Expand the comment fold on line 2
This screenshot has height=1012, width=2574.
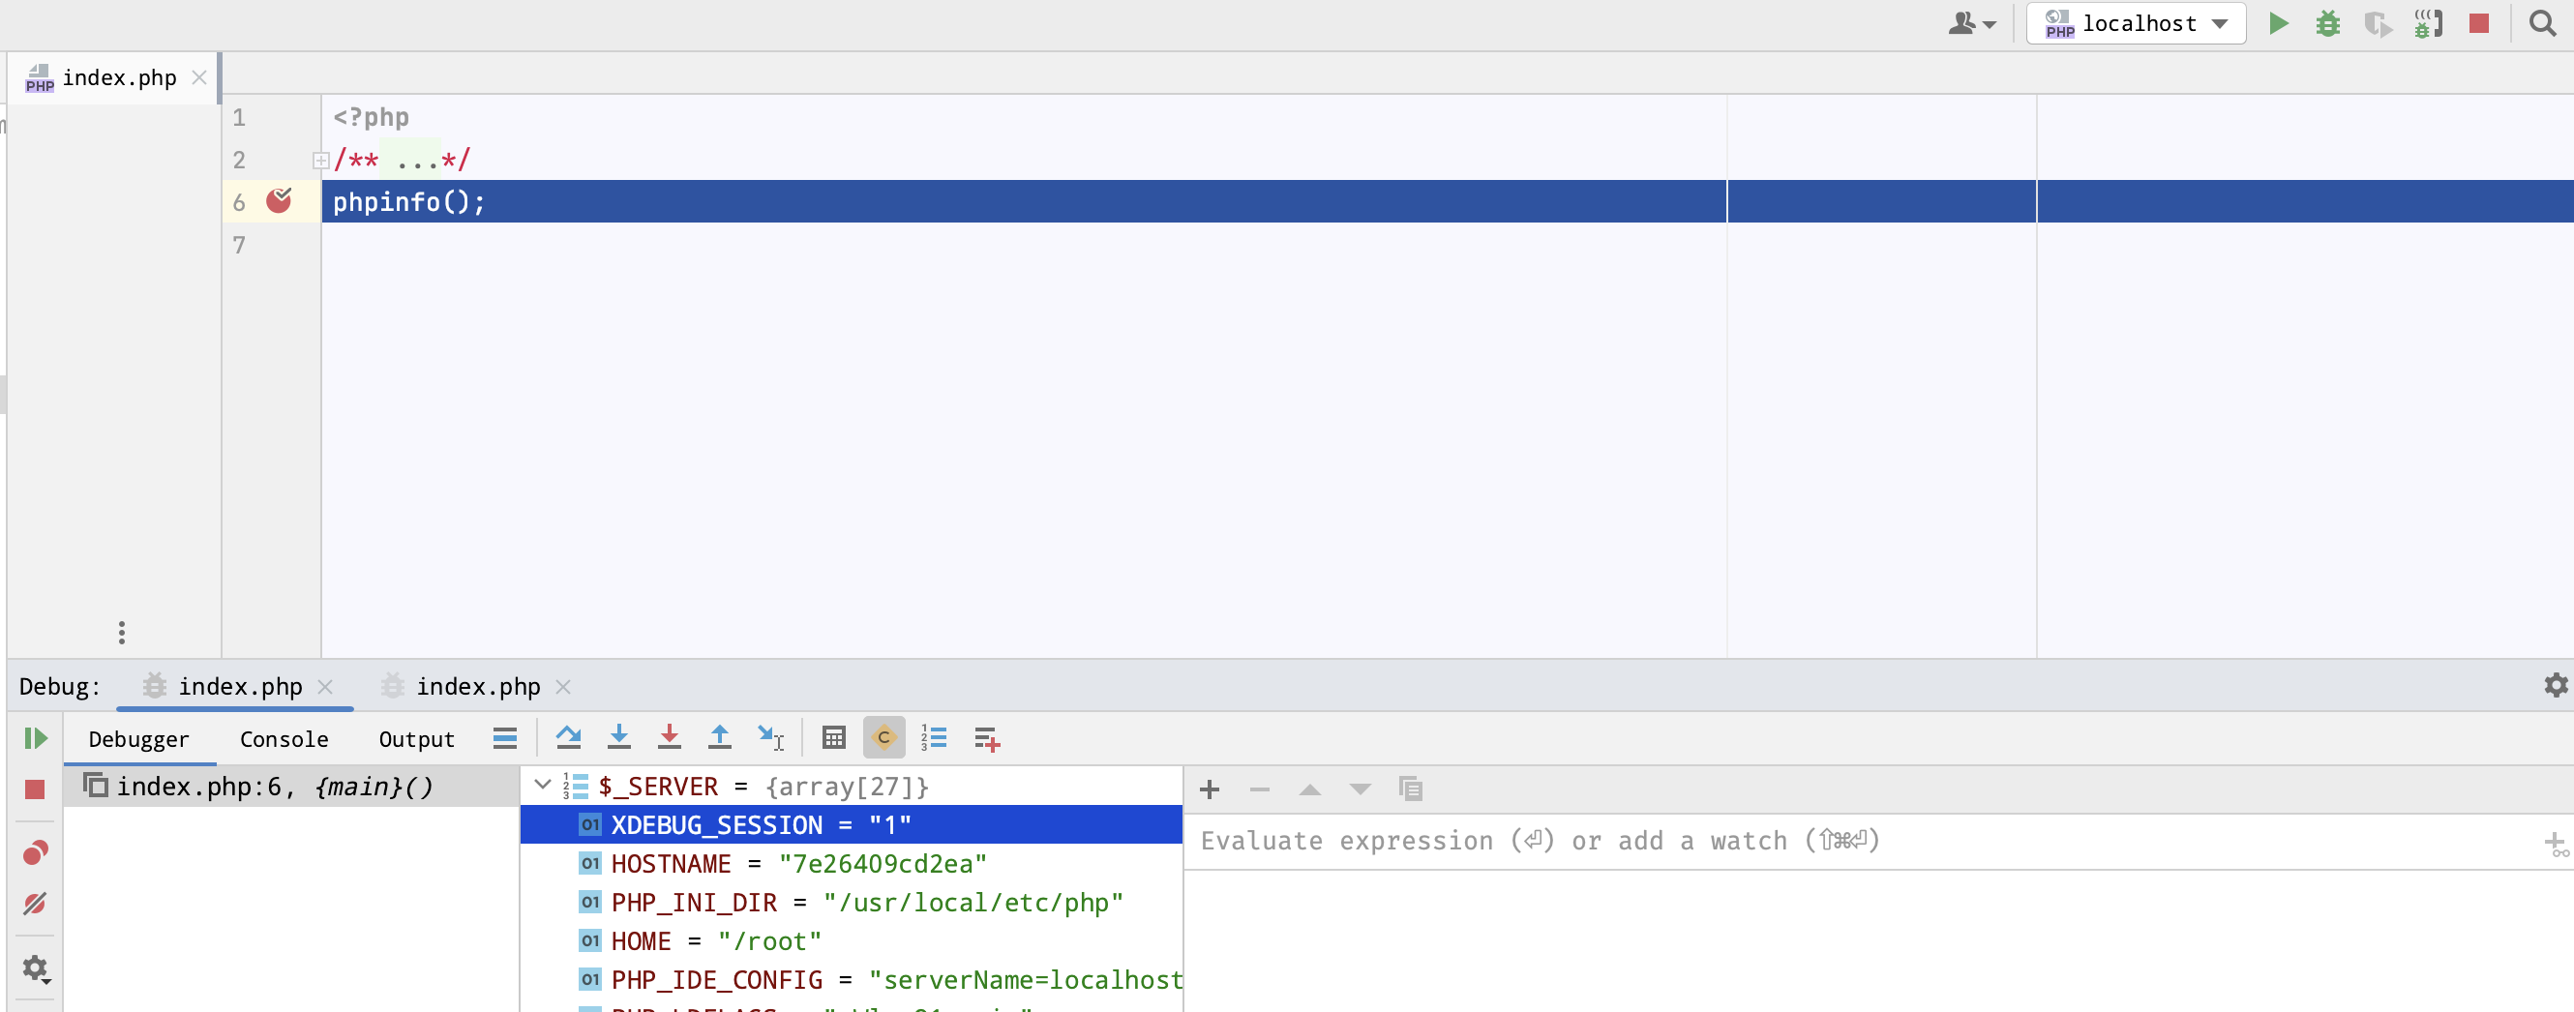pos(319,160)
